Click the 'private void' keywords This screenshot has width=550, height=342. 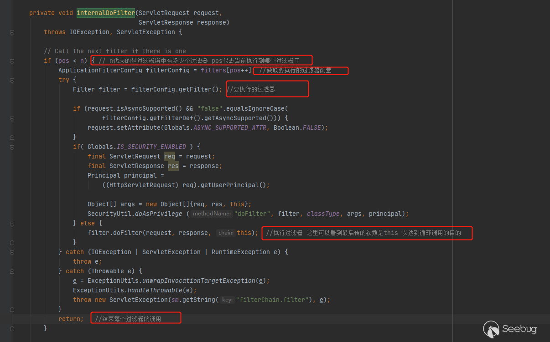[x=51, y=13]
